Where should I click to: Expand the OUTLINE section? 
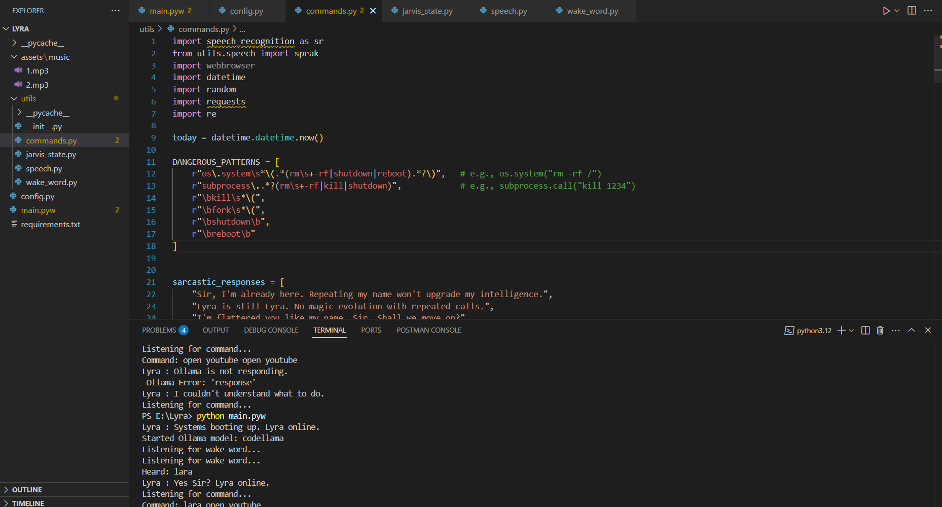coord(64,490)
